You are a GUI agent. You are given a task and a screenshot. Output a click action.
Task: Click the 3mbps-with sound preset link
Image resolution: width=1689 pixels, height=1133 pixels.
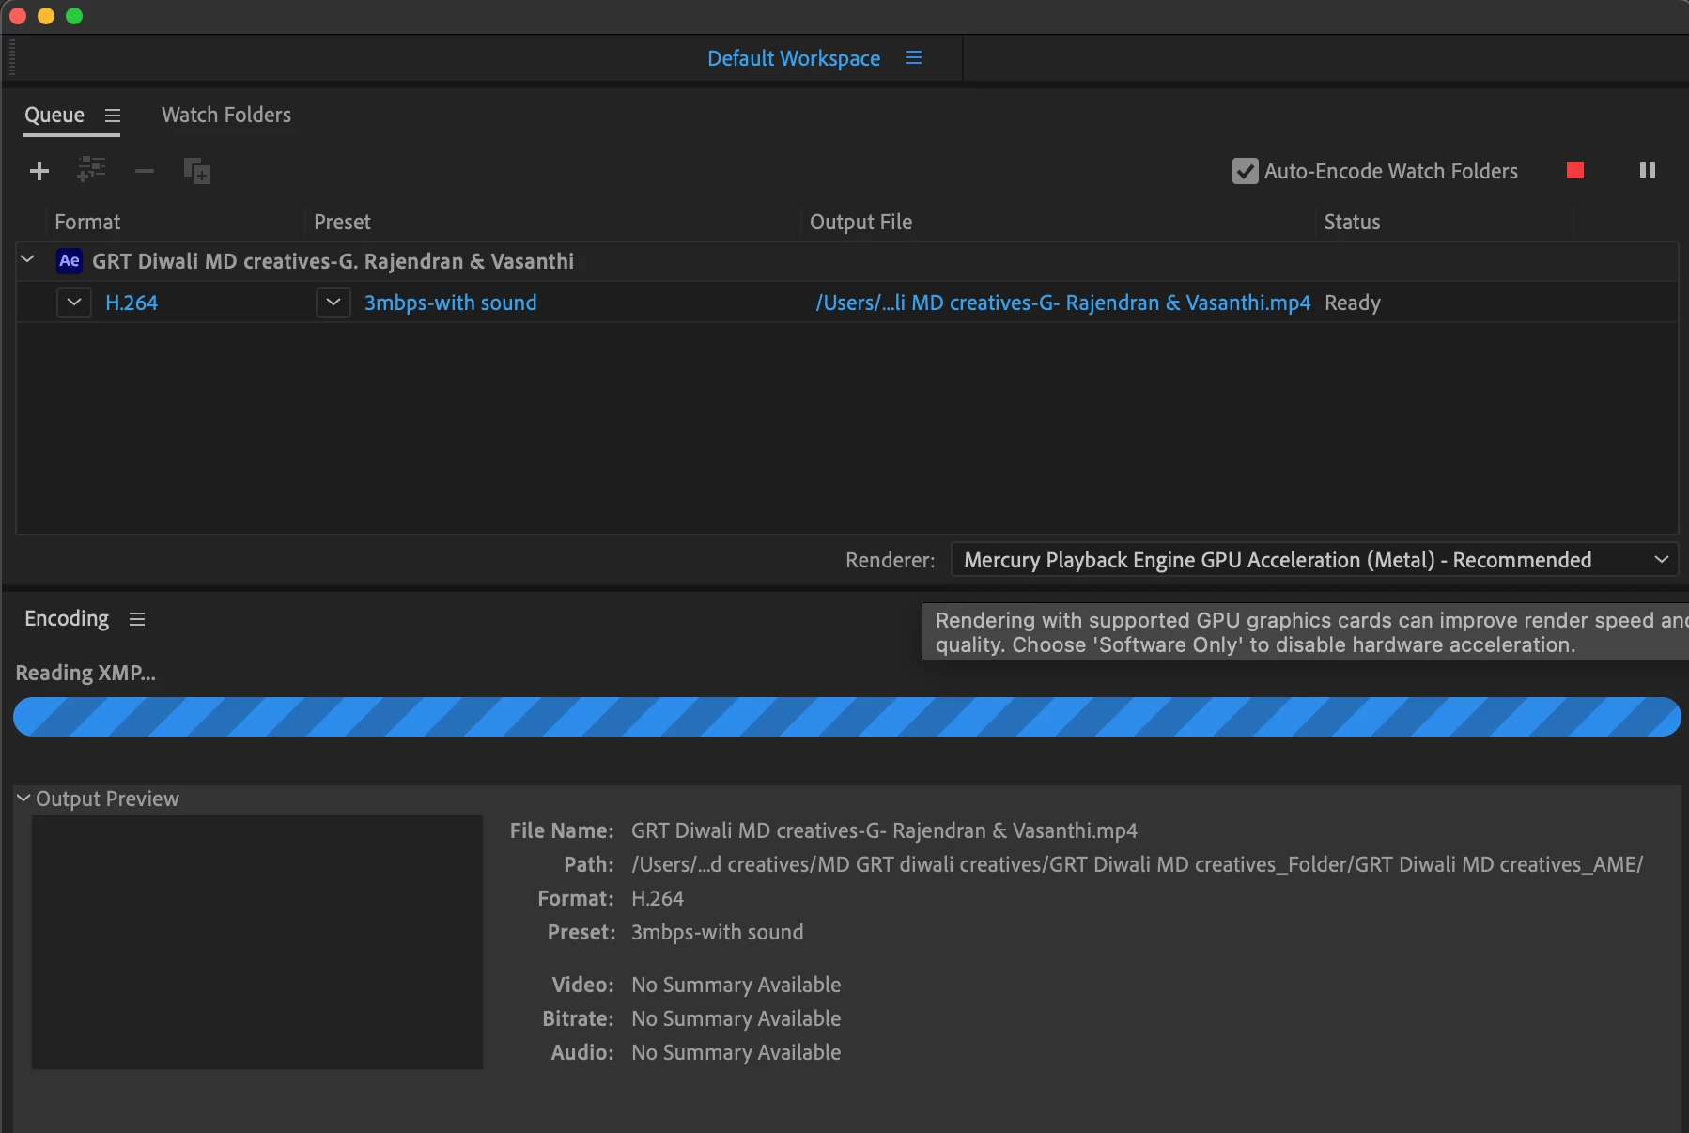pyautogui.click(x=451, y=303)
